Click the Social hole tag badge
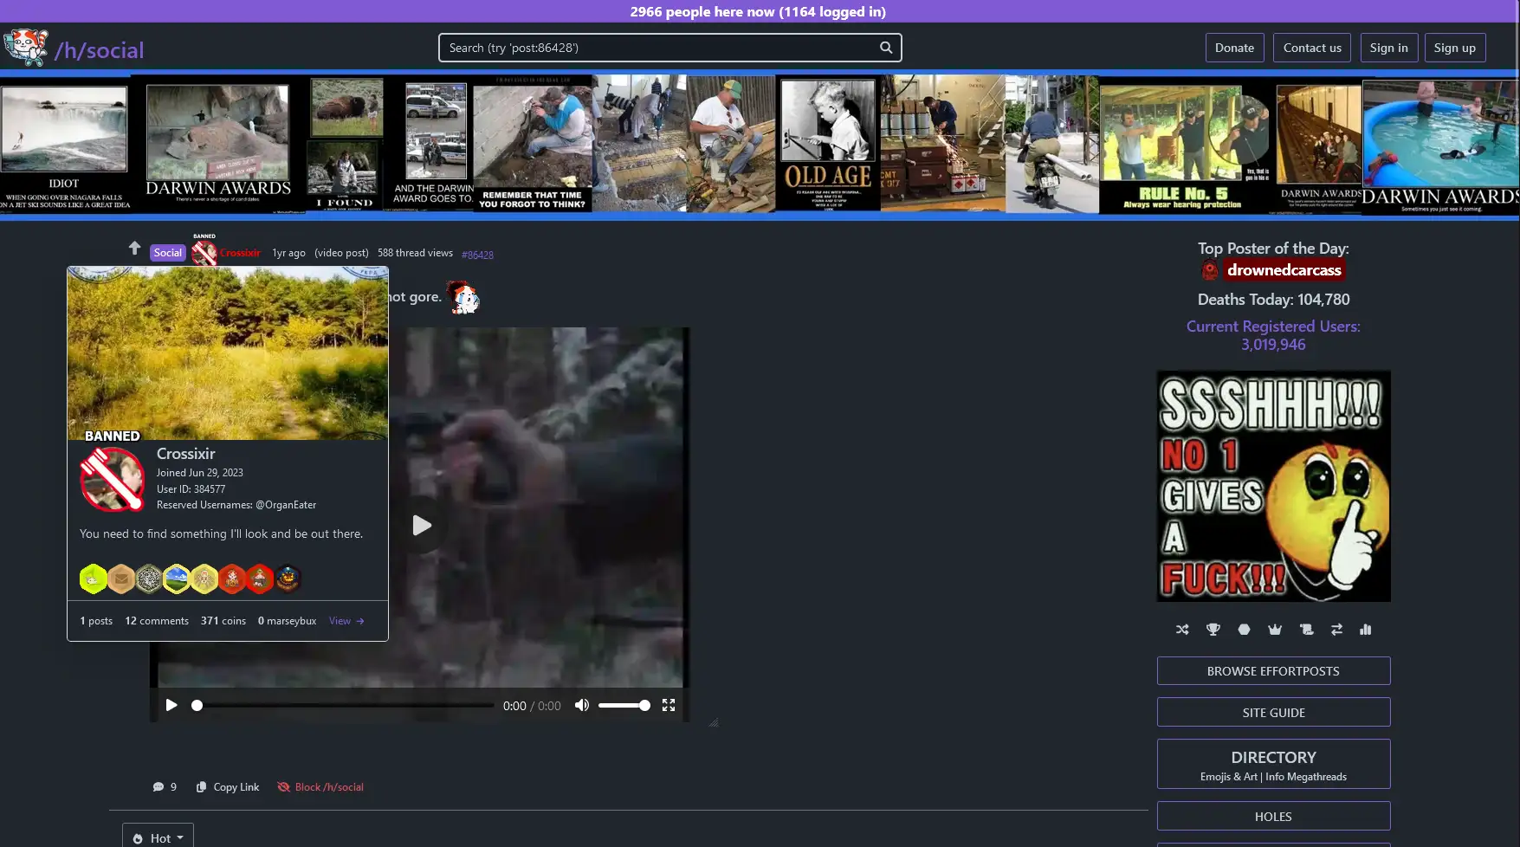The height and width of the screenshot is (847, 1520). tap(168, 253)
